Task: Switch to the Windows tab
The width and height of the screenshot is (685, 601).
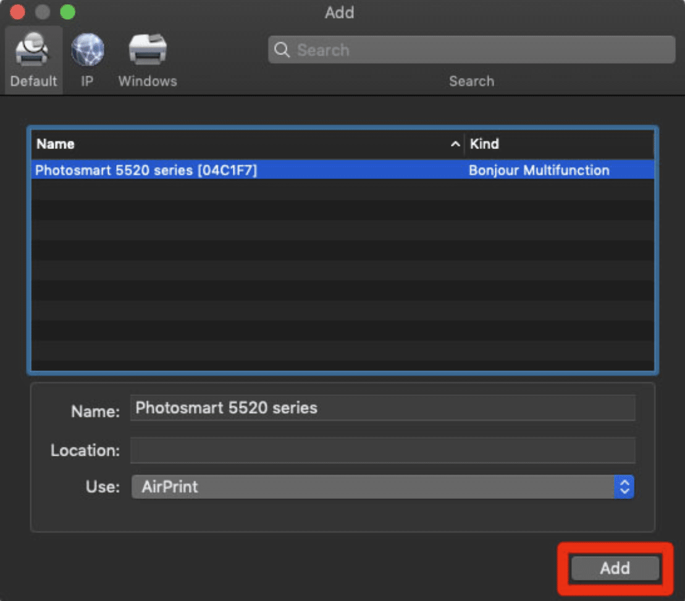Action: coord(147,59)
